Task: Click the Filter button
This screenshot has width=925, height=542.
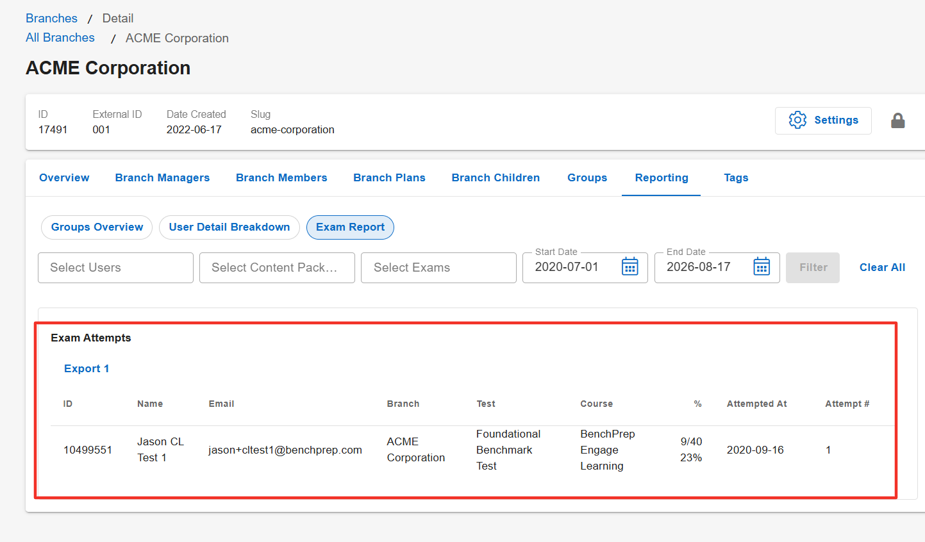Action: pyautogui.click(x=813, y=268)
